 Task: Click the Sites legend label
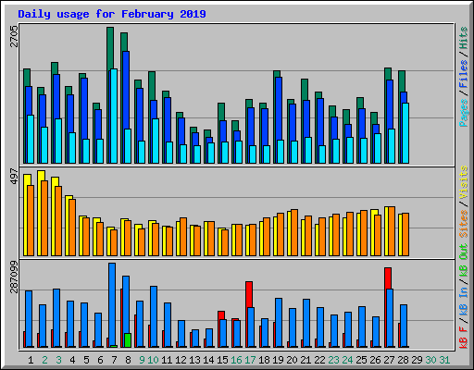[464, 224]
